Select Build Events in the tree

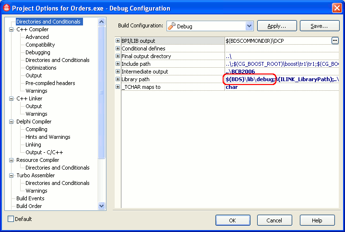point(30,198)
